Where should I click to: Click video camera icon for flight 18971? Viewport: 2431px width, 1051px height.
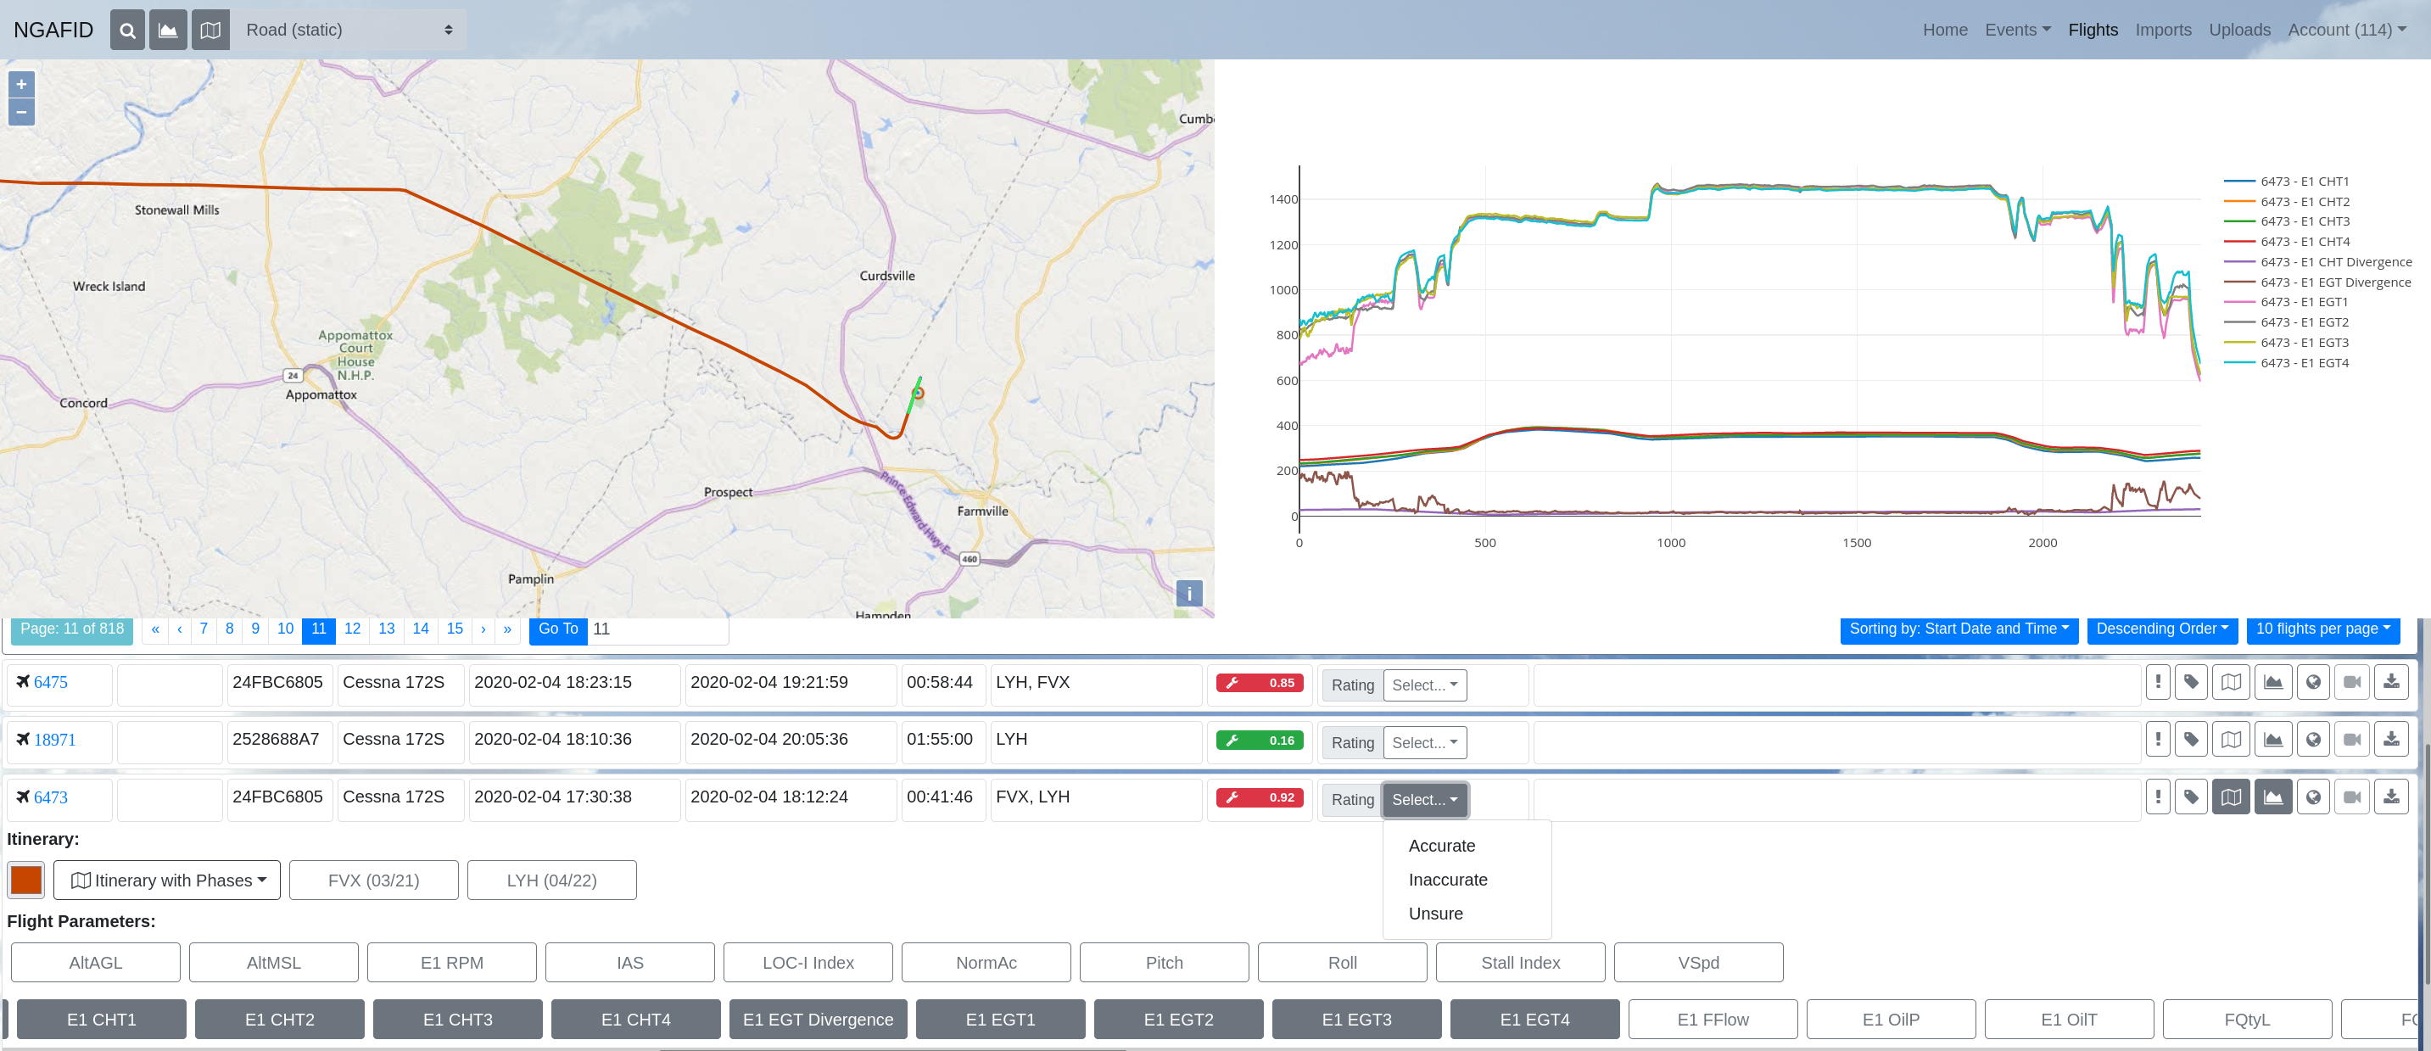coord(2353,740)
